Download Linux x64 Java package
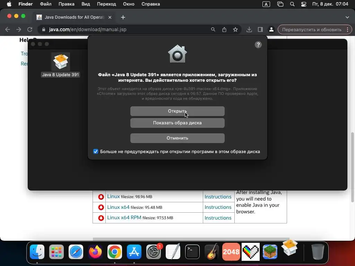Screen dimensions: 355x266 (x=118, y=207)
